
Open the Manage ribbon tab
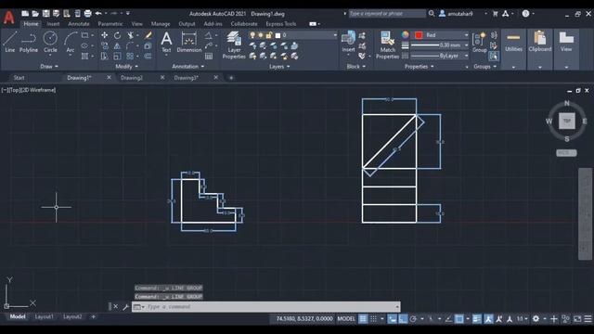(161, 24)
